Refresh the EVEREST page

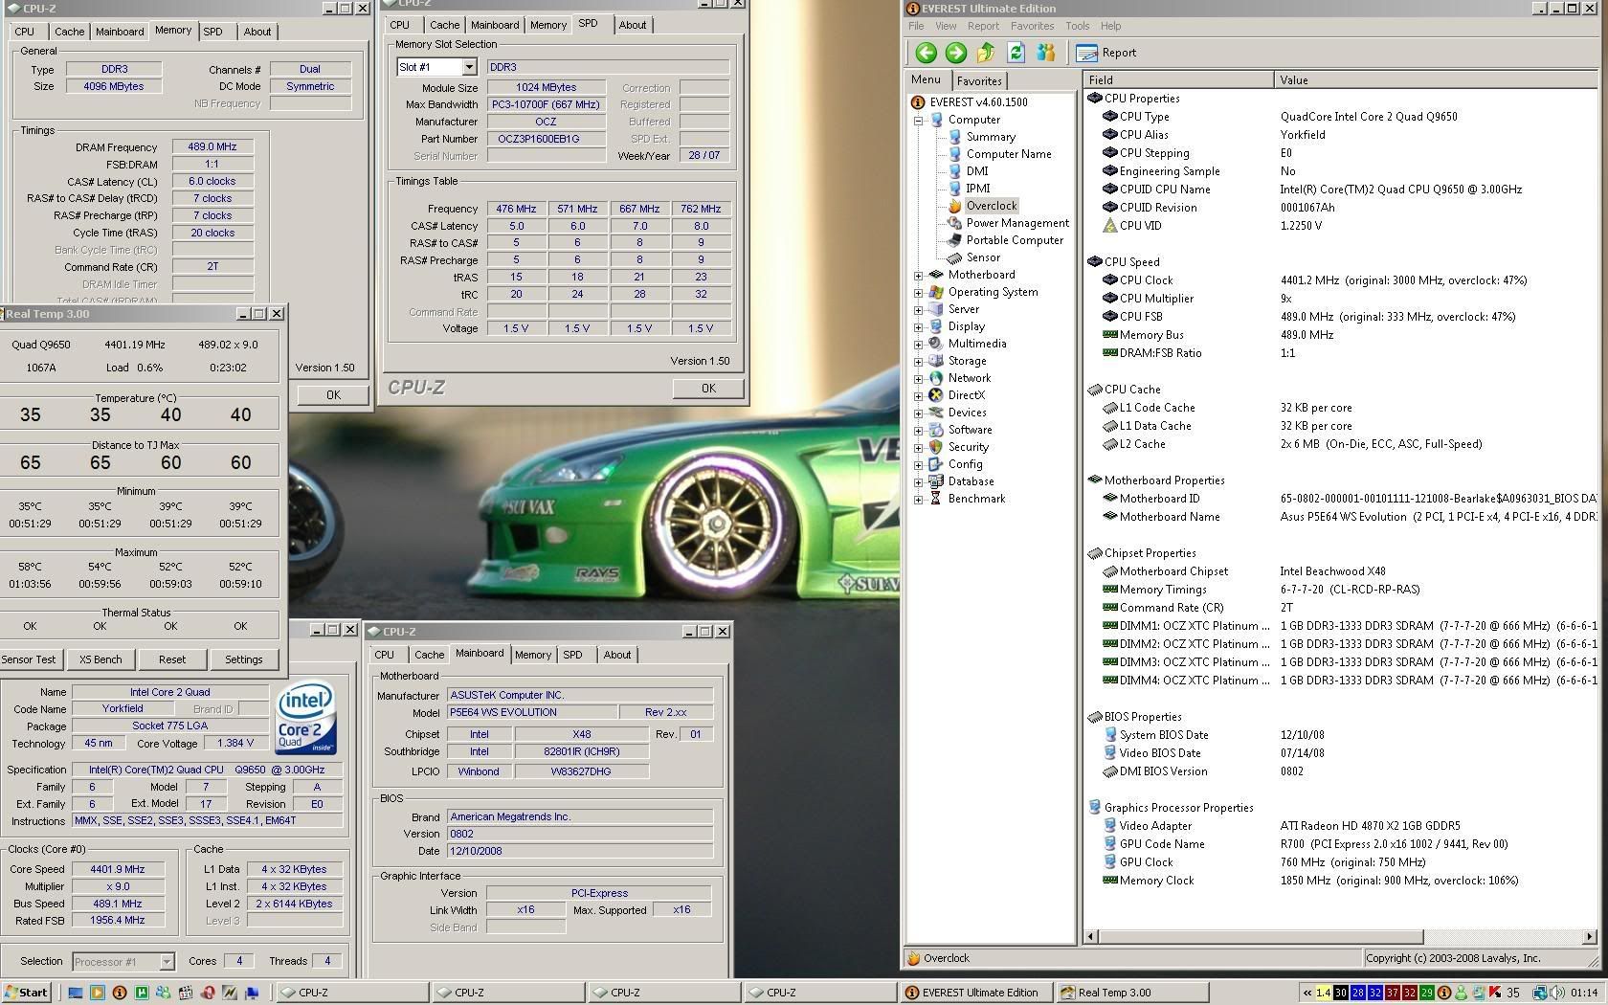coord(1016,53)
